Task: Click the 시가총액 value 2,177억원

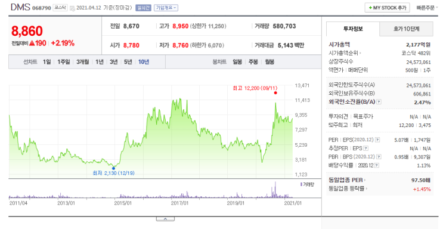Action: coord(419,45)
